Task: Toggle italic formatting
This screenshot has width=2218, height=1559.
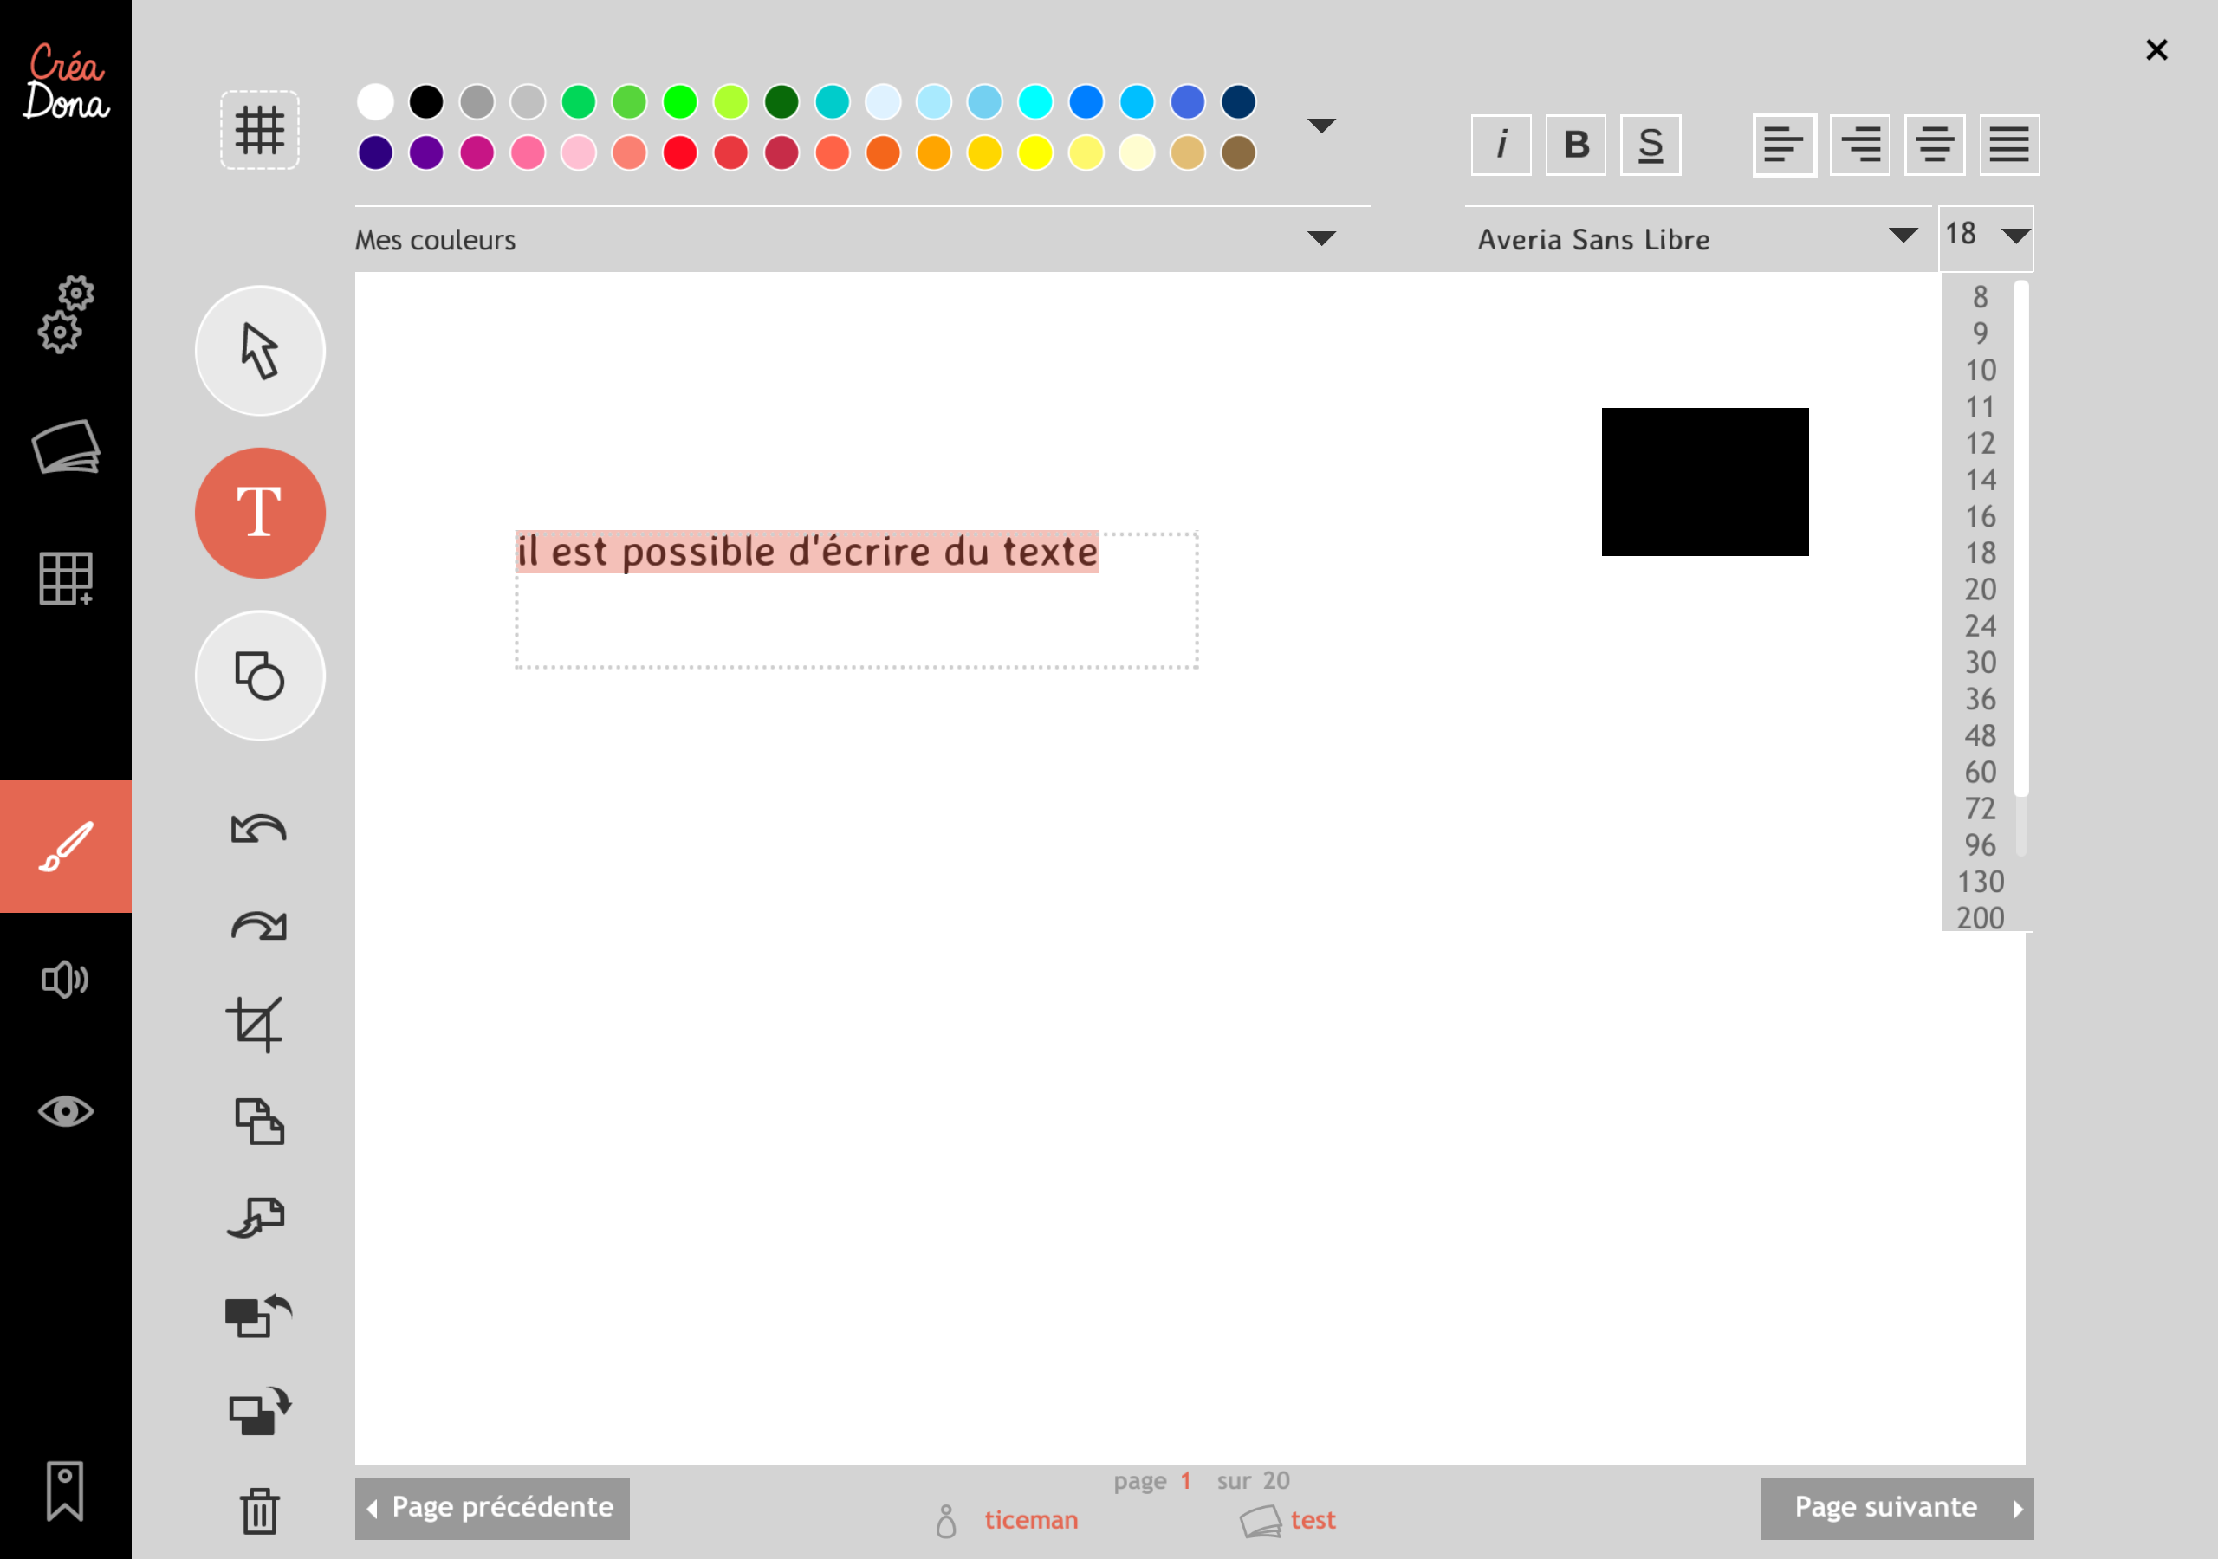Action: tap(1501, 145)
